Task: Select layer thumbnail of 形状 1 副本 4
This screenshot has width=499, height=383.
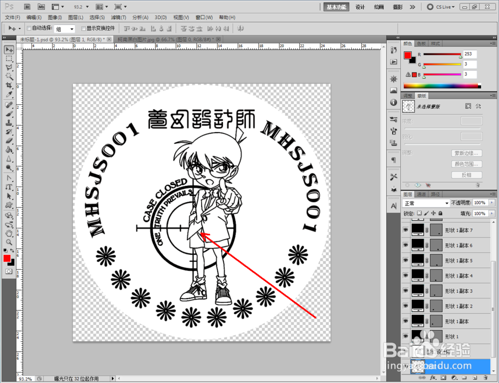Action: click(x=418, y=275)
